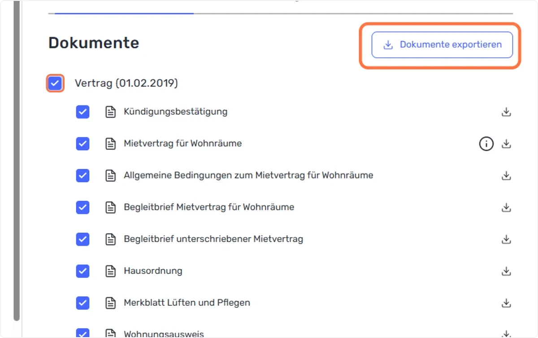Download the Kündigungsbestätigung document
The width and height of the screenshot is (538, 338).
coord(506,112)
